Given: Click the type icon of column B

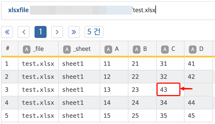Looking at the screenshot, I should [x=137, y=49].
